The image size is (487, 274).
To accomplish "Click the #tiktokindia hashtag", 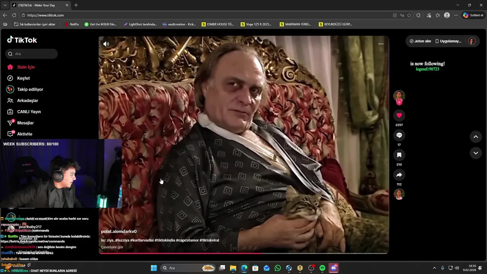I will 165,240.
